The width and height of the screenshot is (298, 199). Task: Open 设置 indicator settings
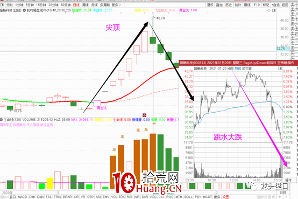click(225, 197)
